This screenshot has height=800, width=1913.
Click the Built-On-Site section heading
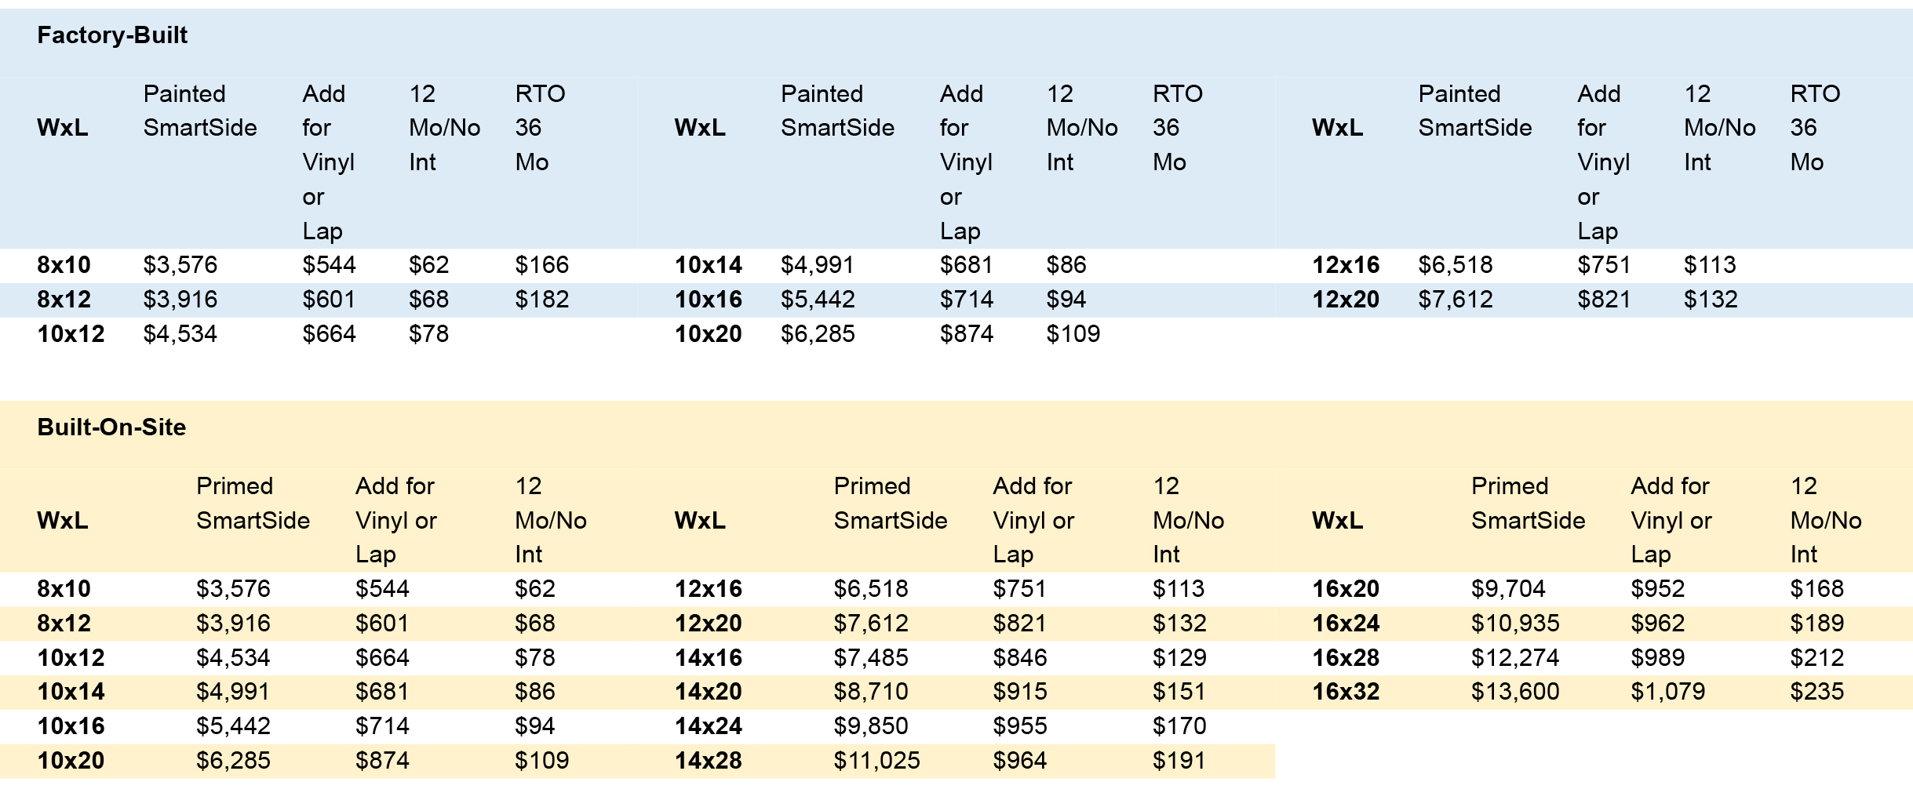[111, 427]
